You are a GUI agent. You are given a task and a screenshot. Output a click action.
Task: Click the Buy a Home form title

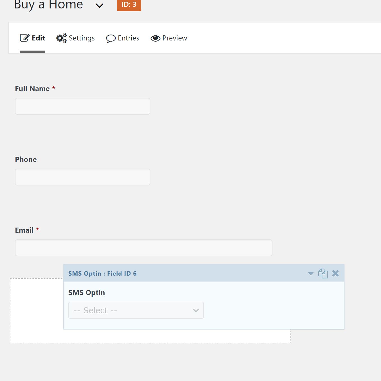(48, 5)
